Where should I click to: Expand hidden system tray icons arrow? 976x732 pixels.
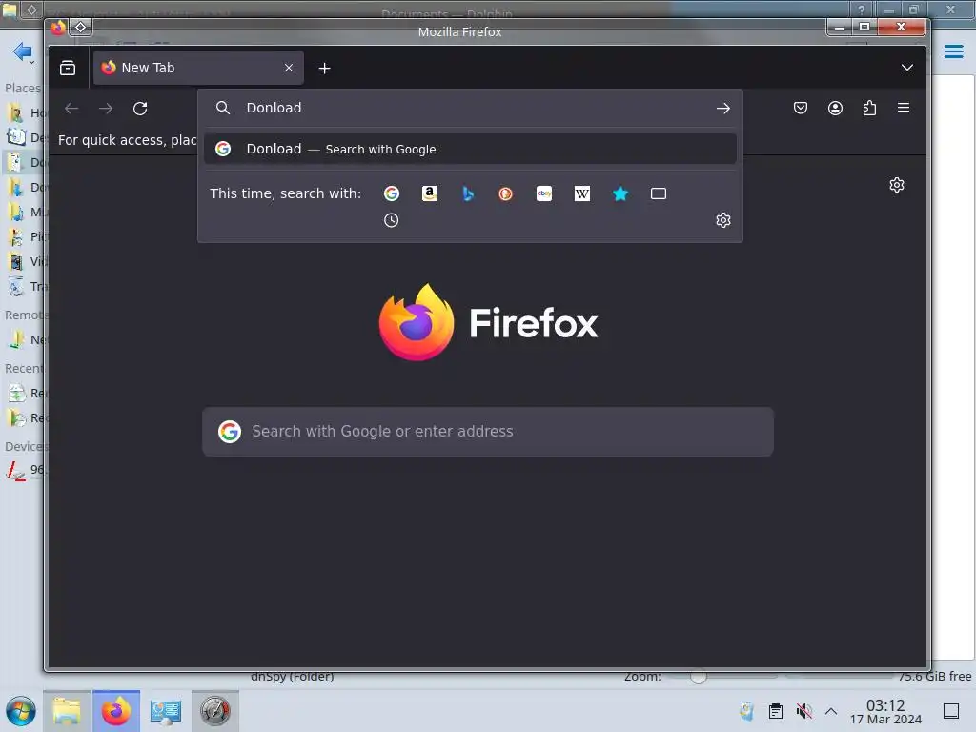coord(830,711)
